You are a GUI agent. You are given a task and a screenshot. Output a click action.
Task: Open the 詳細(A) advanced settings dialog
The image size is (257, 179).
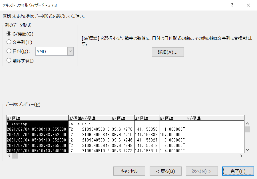pyautogui.click(x=168, y=52)
